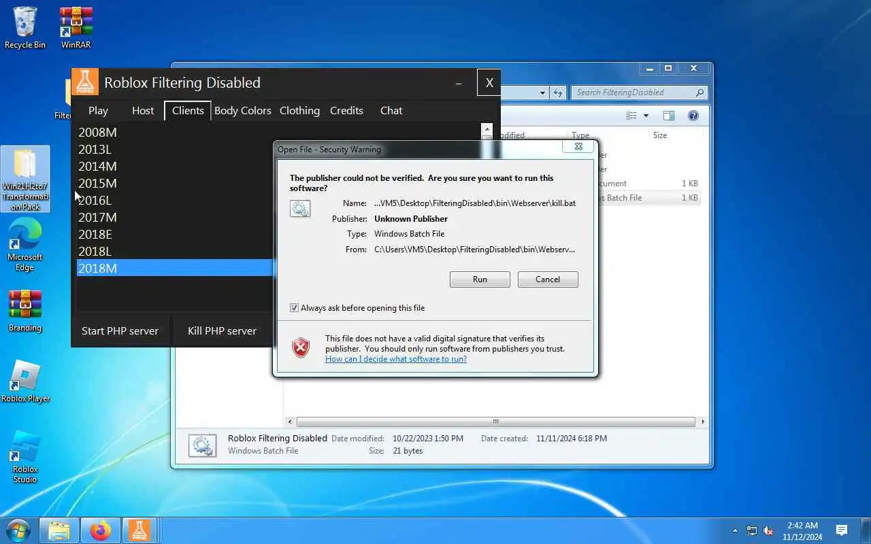This screenshot has width=871, height=544.
Task: Click the Explorer horizontal scrollbar
Action: click(495, 422)
